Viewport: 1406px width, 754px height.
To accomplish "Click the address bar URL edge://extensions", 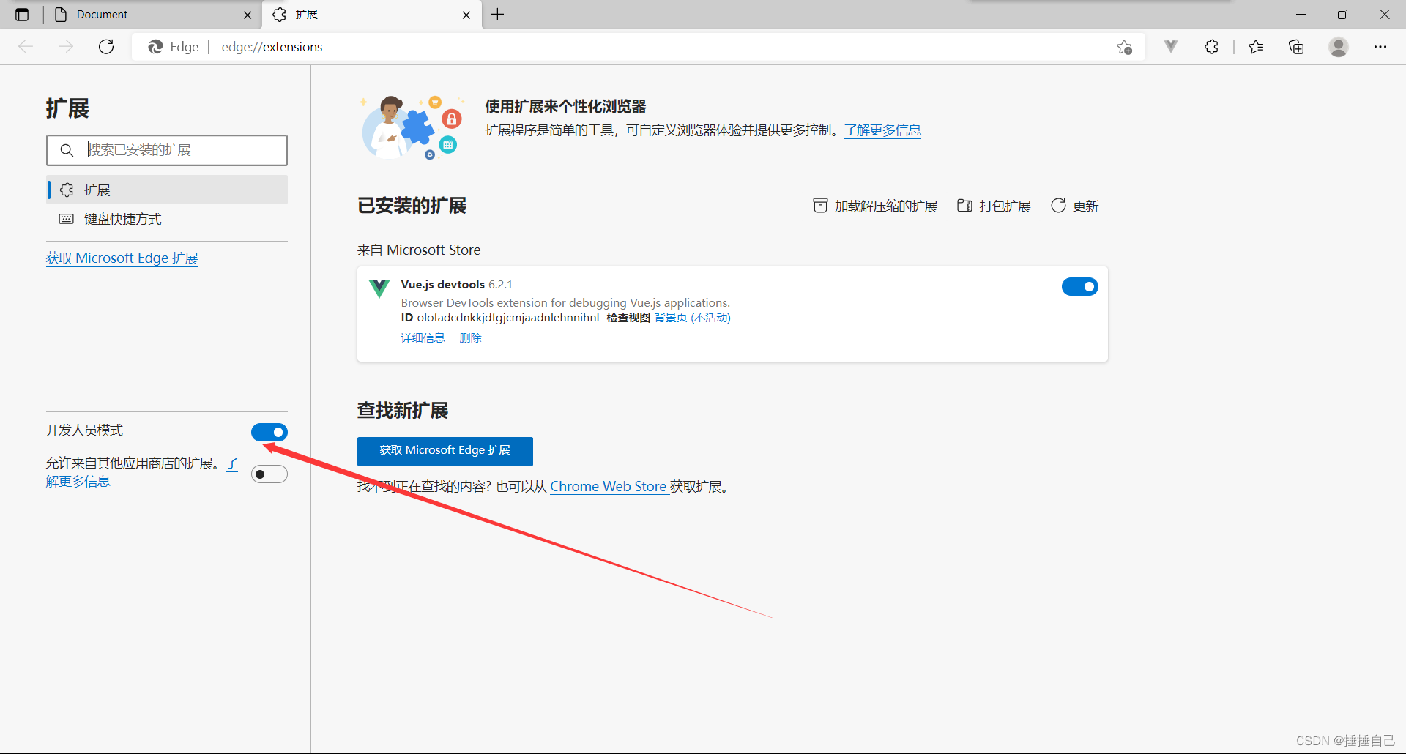I will click(272, 47).
